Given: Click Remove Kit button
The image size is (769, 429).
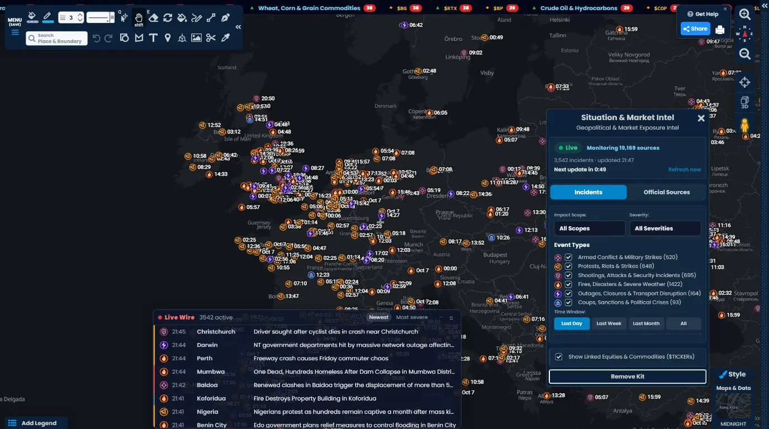Looking at the screenshot, I should point(628,376).
